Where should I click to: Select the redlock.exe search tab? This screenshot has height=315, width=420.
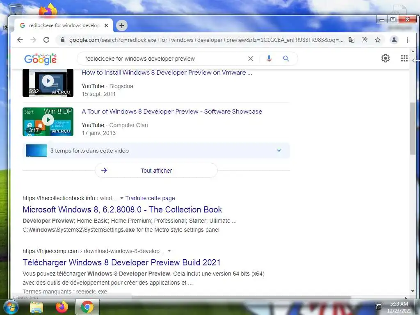pos(64,25)
